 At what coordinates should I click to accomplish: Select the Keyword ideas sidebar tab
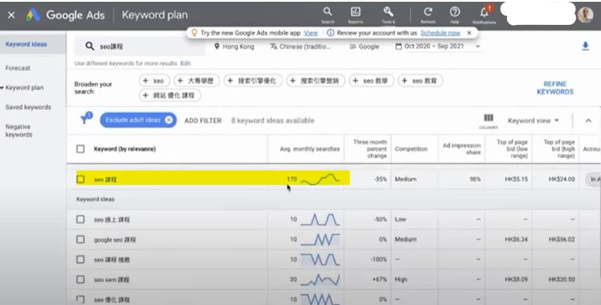pyautogui.click(x=26, y=44)
